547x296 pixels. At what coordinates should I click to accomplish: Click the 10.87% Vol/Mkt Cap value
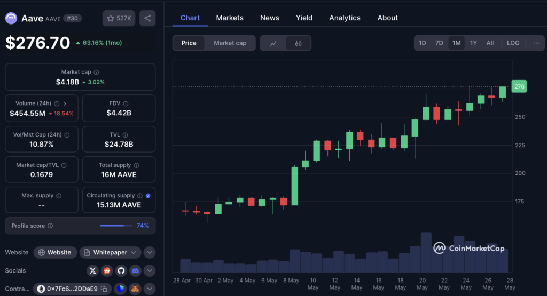click(42, 144)
